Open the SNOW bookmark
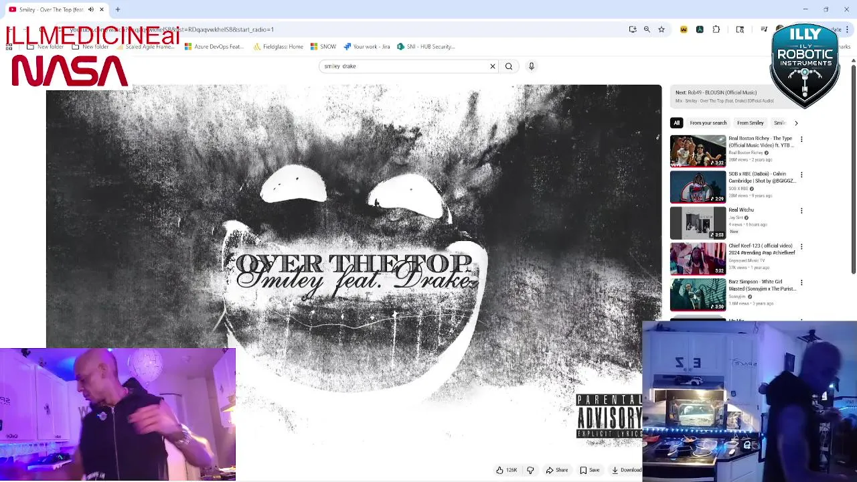Screen dimensions: 857x482 323,47
